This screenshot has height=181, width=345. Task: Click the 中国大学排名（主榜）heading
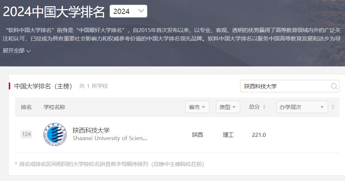[43, 86]
